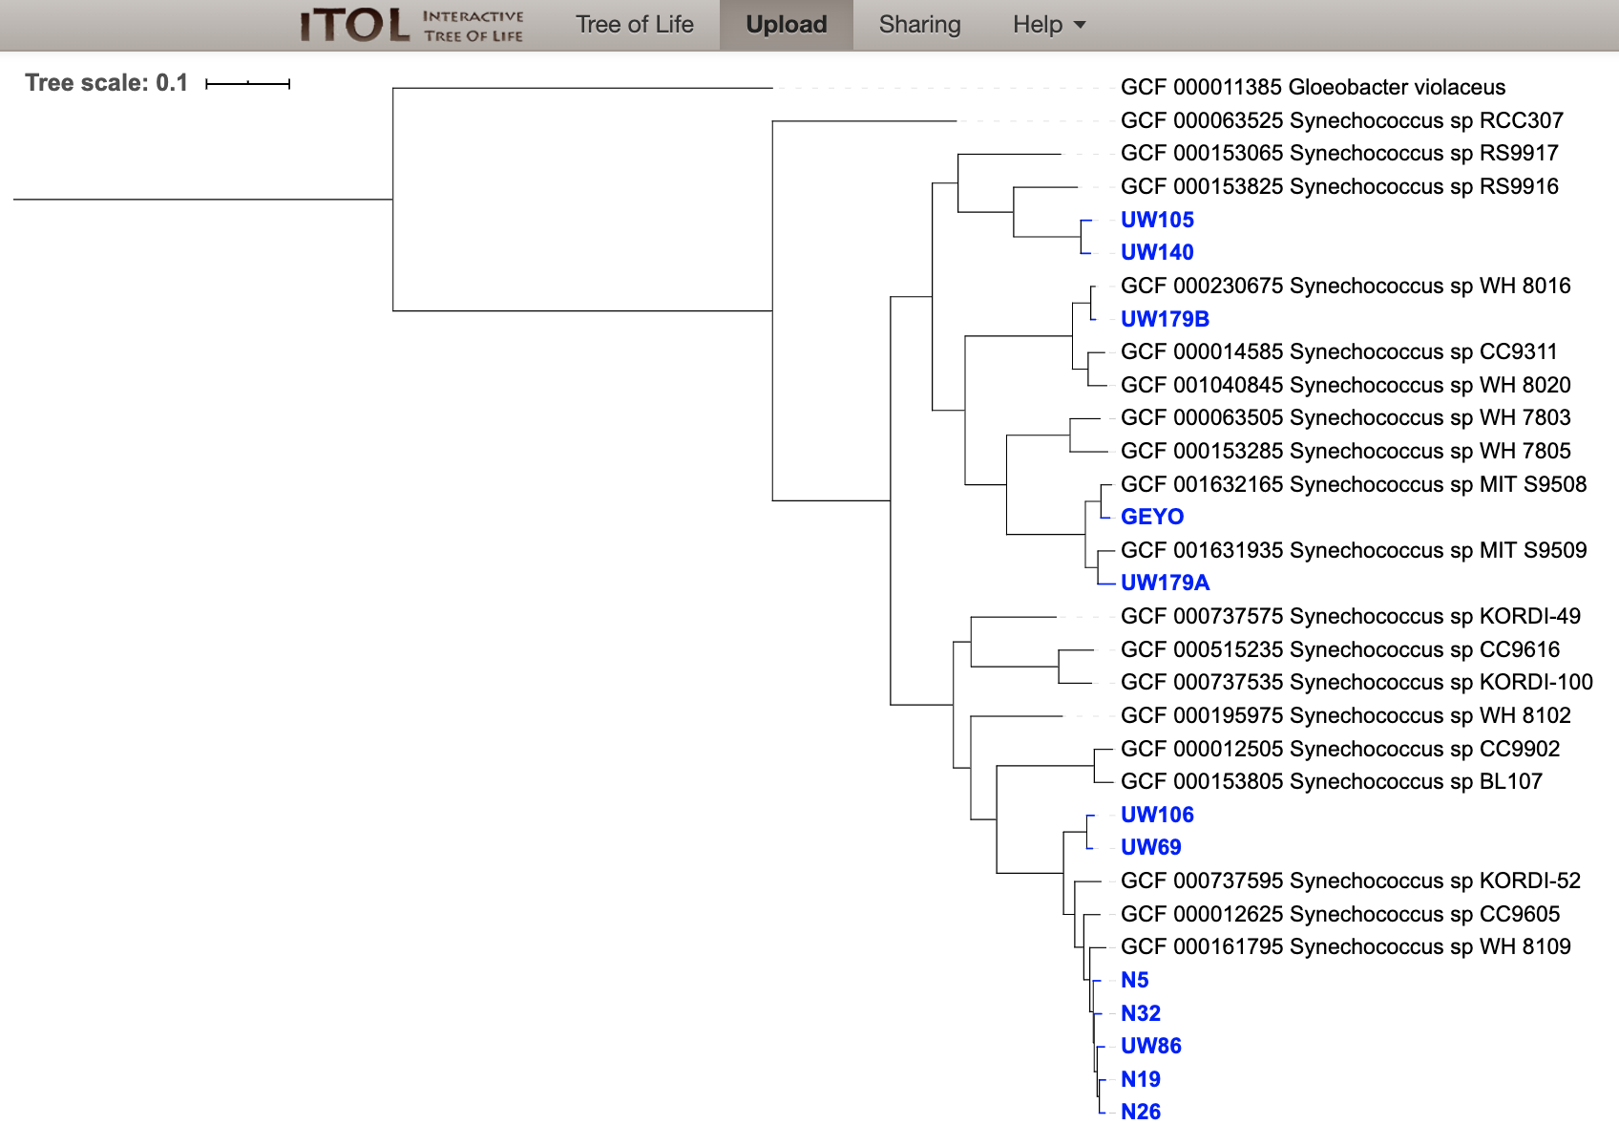Select leaf Synechococcus sp WH 8016
The image size is (1619, 1146).
point(1346,286)
